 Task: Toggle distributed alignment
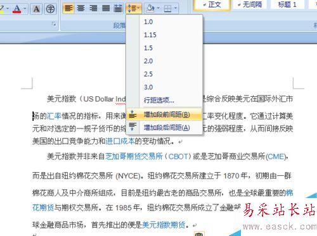point(118,8)
